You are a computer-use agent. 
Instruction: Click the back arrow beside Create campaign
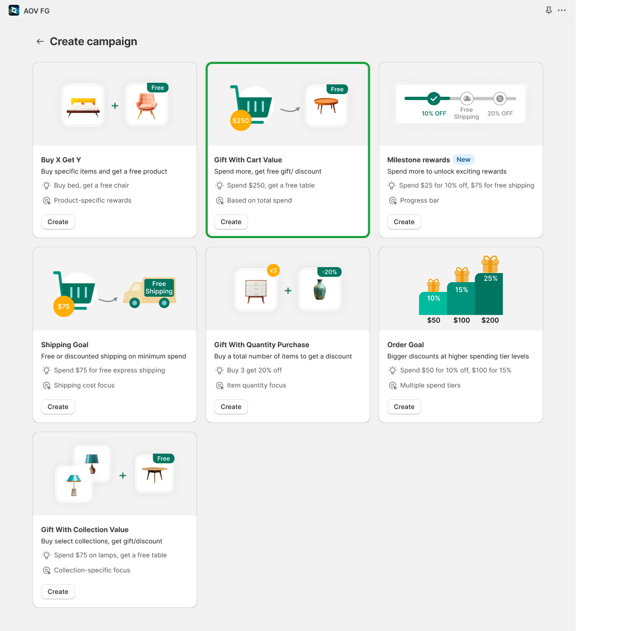coord(40,41)
